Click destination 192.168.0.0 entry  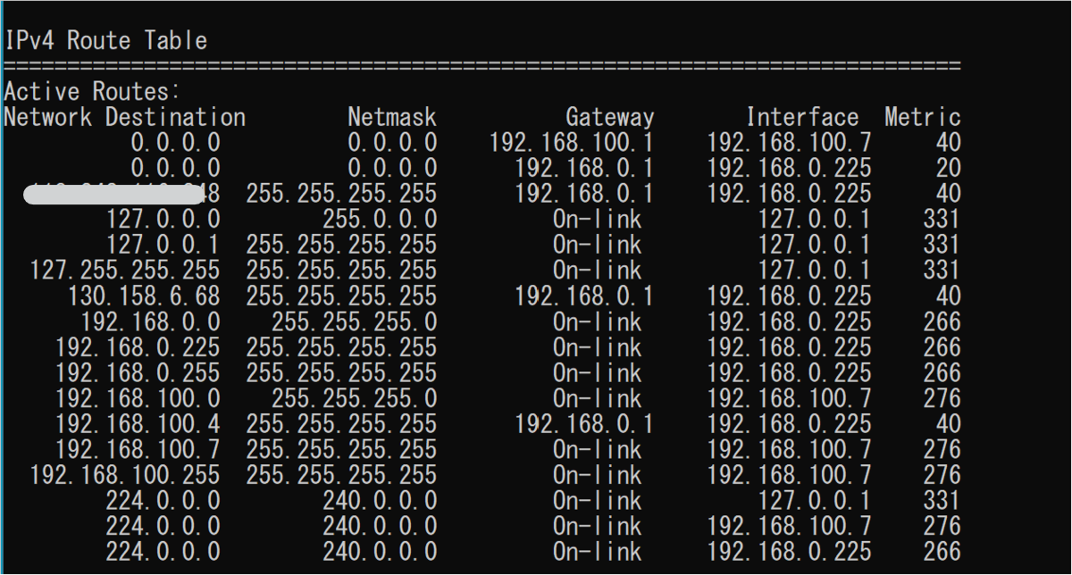(150, 321)
